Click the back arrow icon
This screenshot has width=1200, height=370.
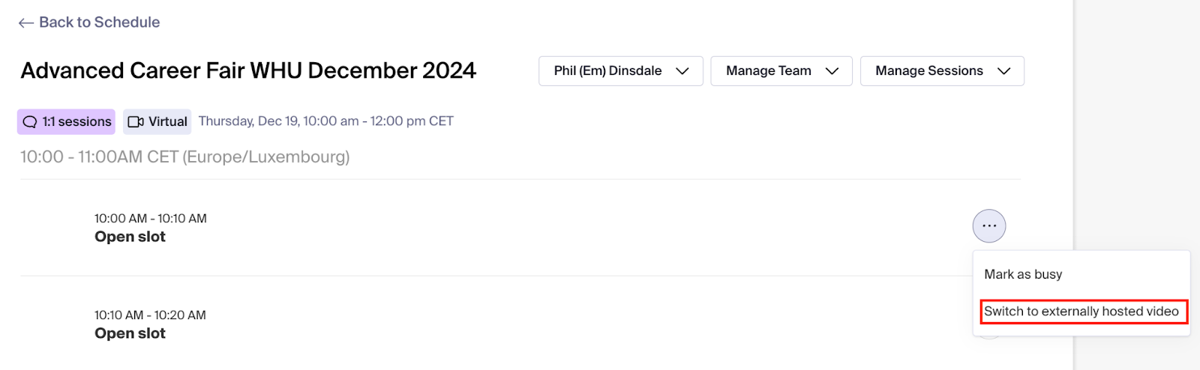[26, 23]
